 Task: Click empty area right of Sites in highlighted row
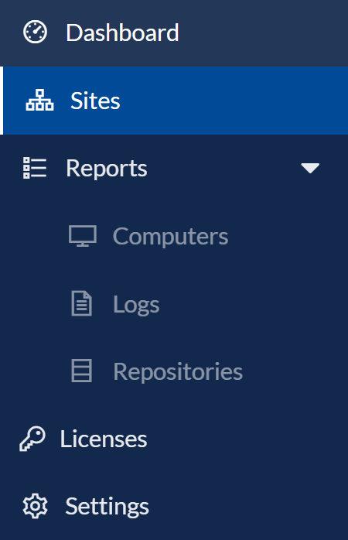234,101
